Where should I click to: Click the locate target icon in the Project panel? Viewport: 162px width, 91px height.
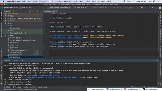pyautogui.click(x=30, y=11)
